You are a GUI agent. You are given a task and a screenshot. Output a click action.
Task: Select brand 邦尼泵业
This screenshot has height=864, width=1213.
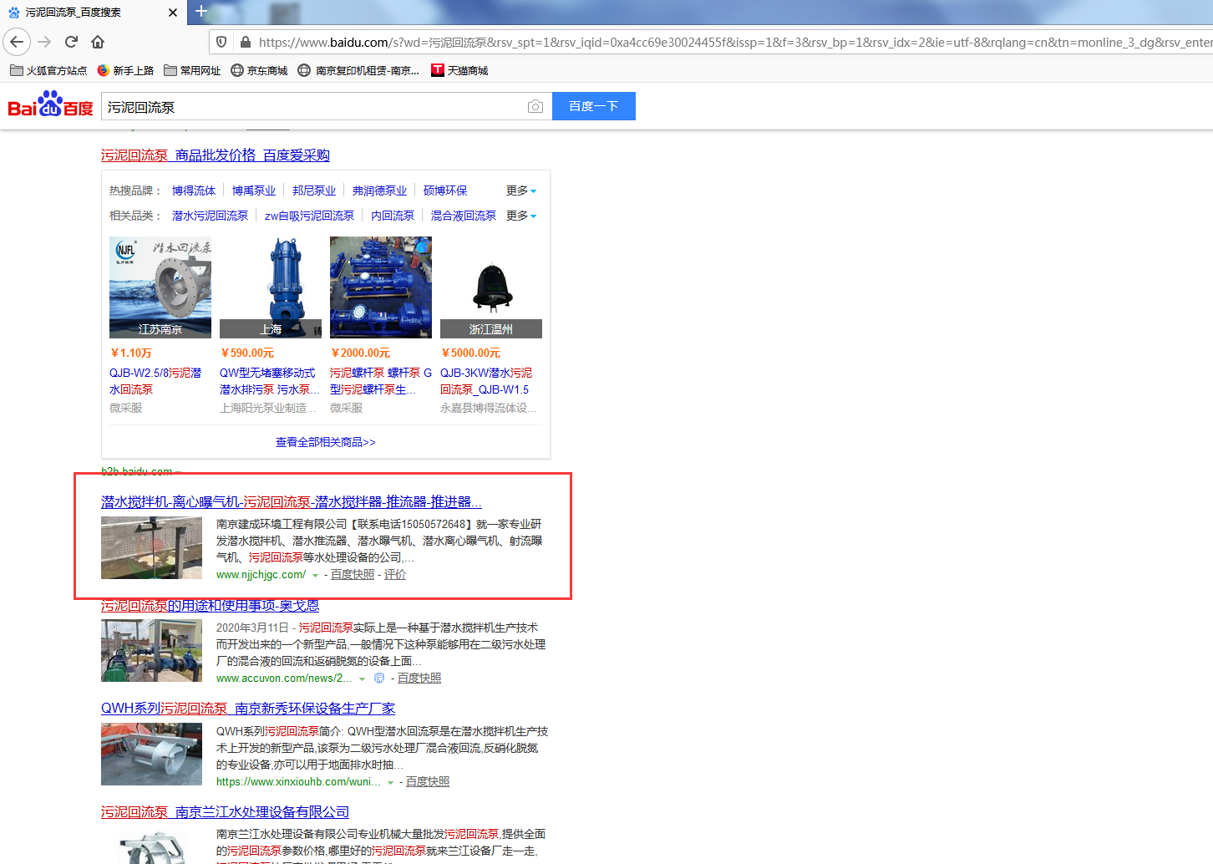point(314,191)
